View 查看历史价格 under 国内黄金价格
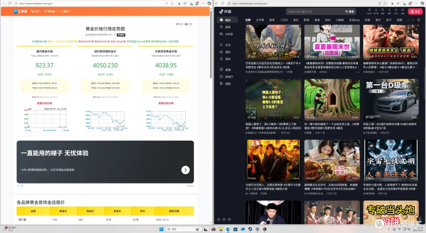This screenshot has width=426, height=233. (44, 103)
